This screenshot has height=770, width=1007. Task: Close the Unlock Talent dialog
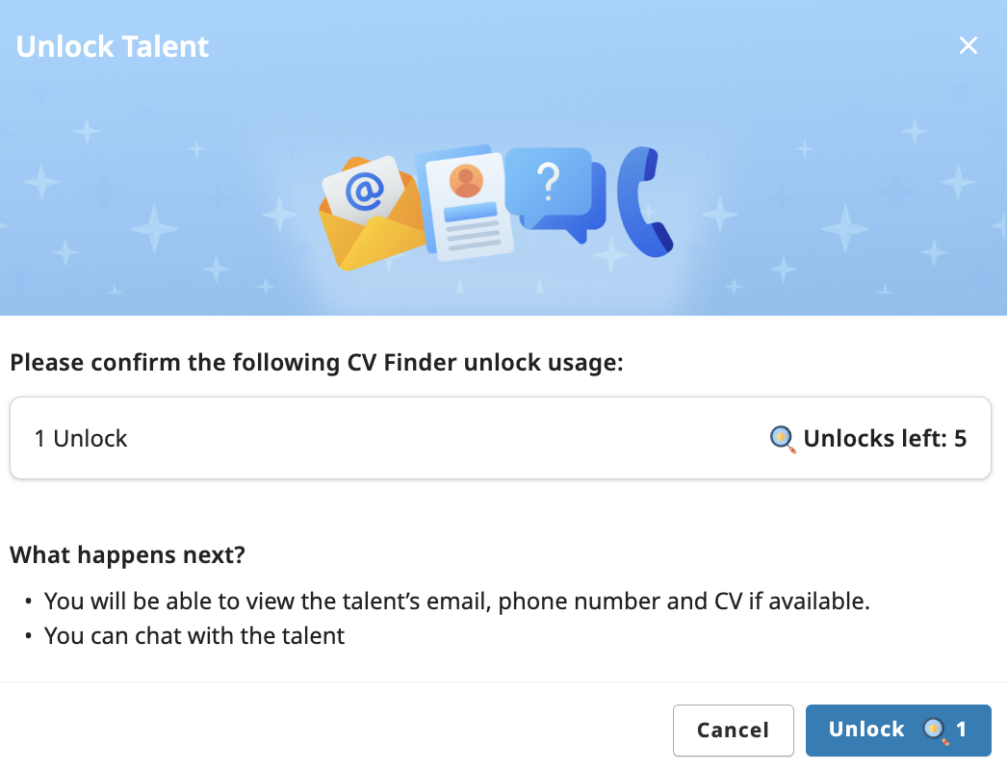click(x=968, y=44)
